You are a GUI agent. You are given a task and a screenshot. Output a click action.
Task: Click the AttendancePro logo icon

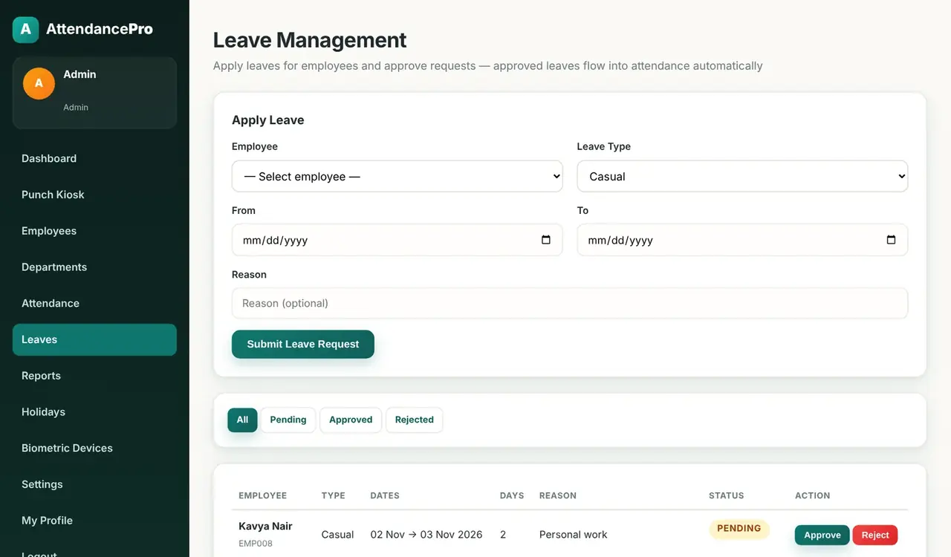pyautogui.click(x=25, y=30)
